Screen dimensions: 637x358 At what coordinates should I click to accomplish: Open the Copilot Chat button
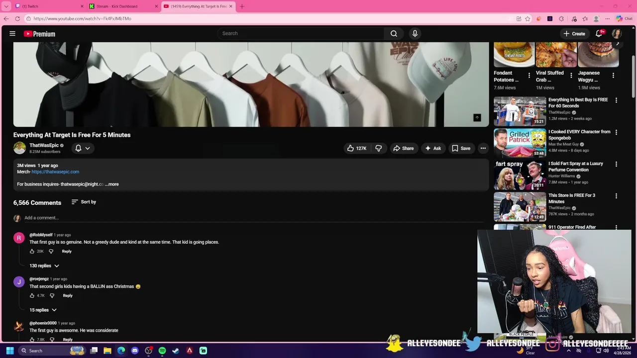[624, 19]
